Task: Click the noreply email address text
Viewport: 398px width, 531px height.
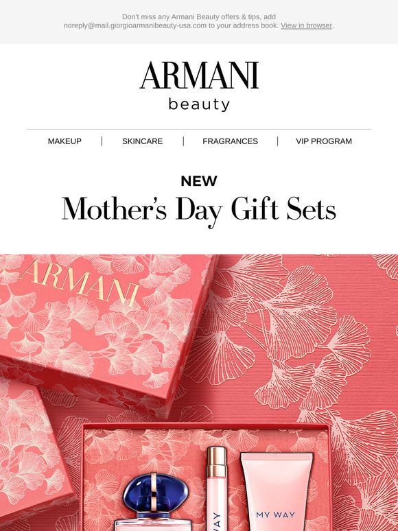Action: [135, 25]
